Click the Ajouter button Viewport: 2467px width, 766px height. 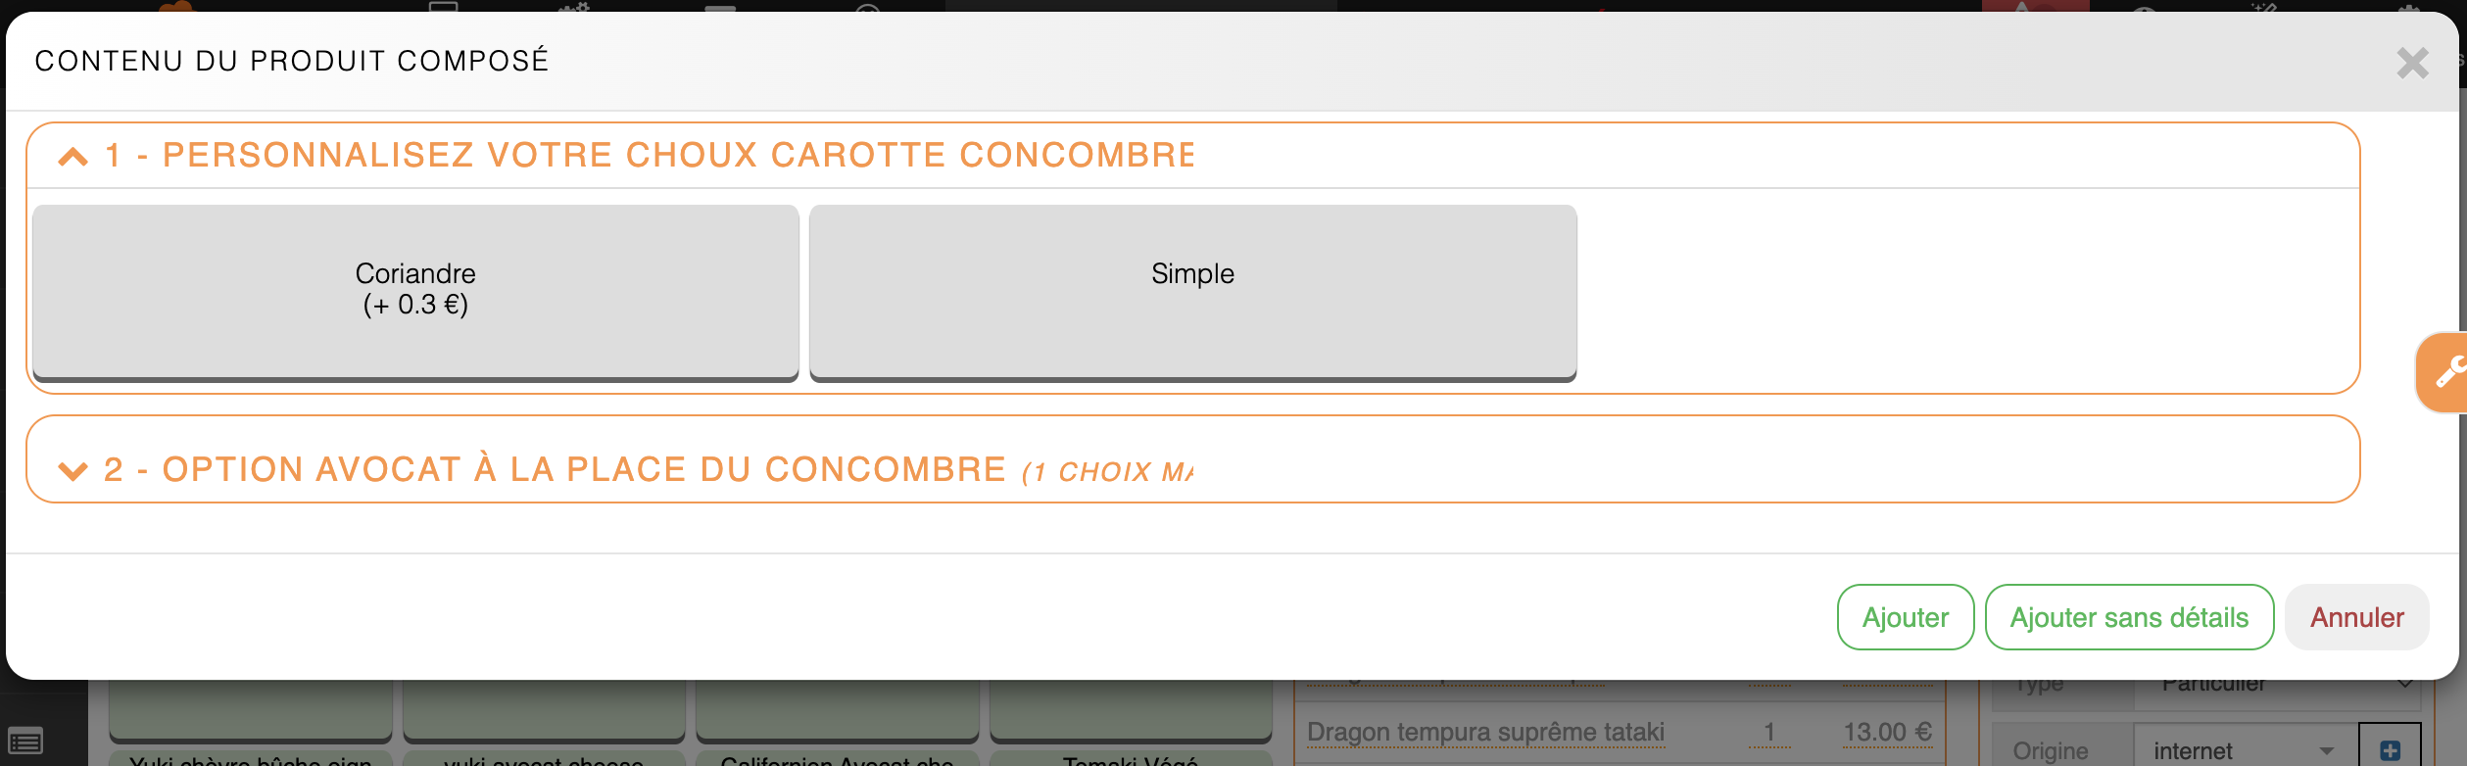pyautogui.click(x=1905, y=617)
